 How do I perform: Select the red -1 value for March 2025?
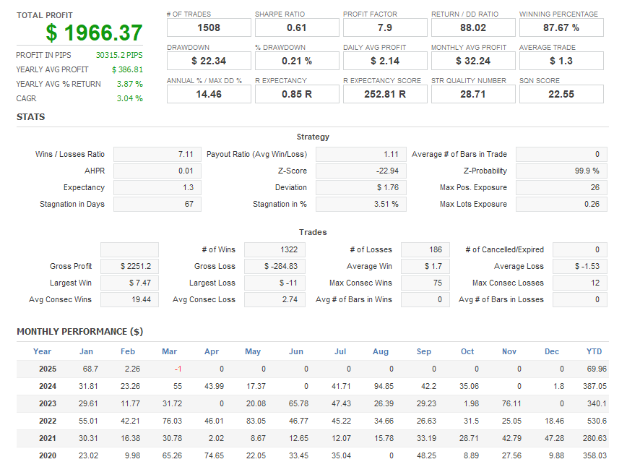click(178, 369)
